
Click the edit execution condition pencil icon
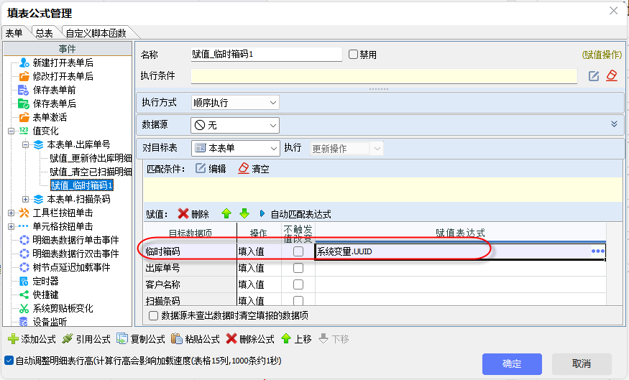[594, 76]
